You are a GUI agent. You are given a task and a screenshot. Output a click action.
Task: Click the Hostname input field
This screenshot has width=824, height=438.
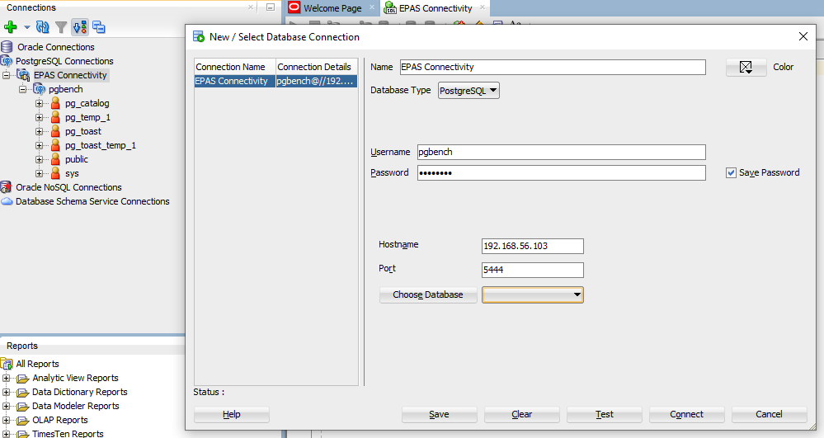pos(532,246)
